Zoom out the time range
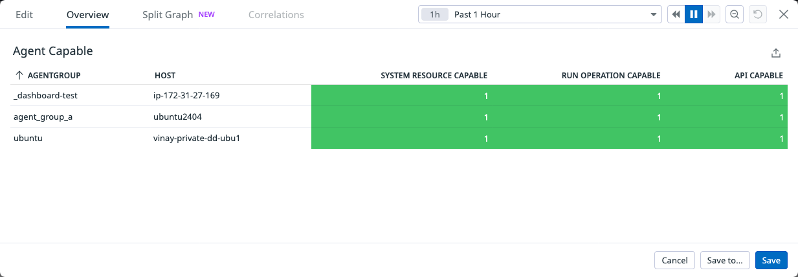The image size is (798, 277). pos(735,14)
